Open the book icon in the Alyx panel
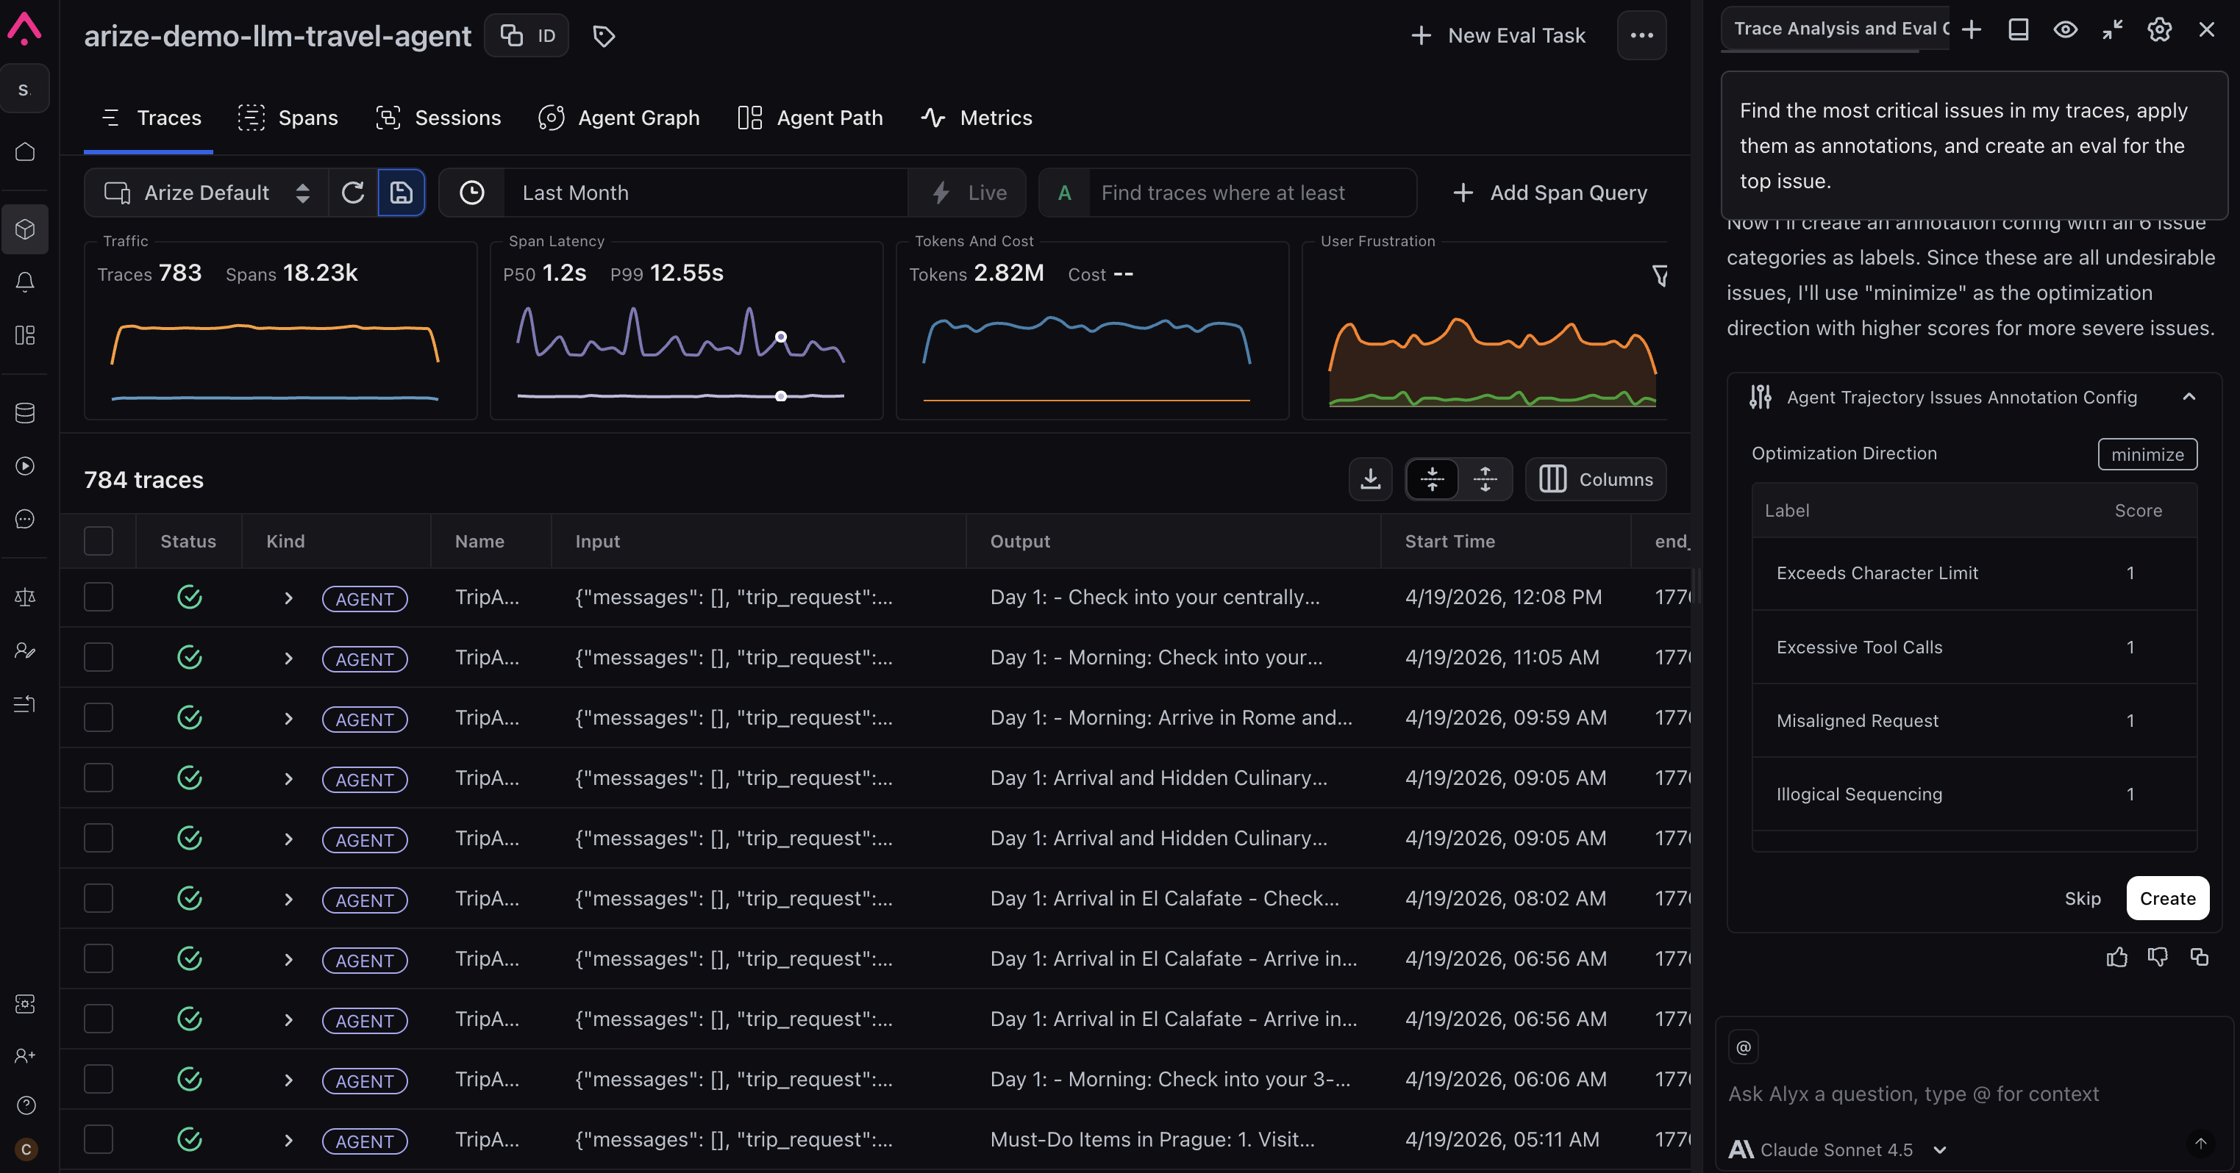The height and width of the screenshot is (1173, 2240). tap(2018, 29)
